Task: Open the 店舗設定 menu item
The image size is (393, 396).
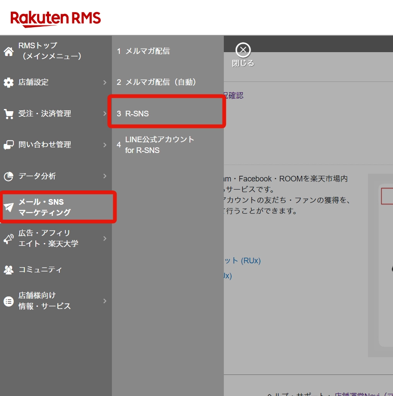Action: [56, 82]
